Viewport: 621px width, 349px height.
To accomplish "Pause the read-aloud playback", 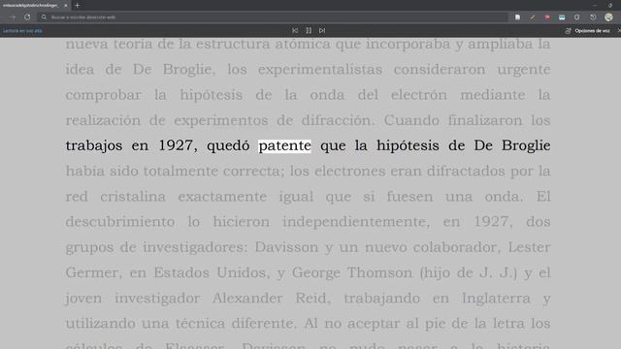I will [x=309, y=30].
